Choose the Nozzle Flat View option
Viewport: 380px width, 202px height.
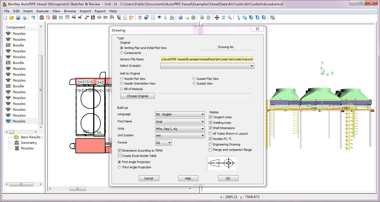[x=133, y=79]
